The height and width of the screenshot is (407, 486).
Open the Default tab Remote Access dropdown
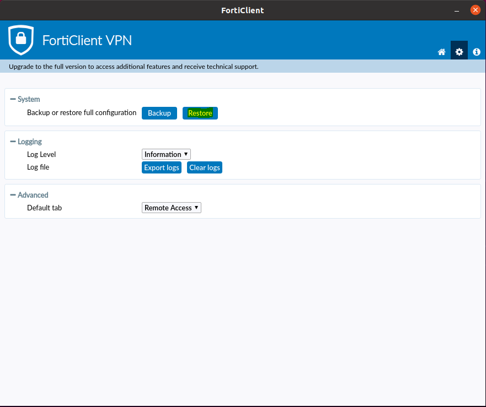click(172, 208)
